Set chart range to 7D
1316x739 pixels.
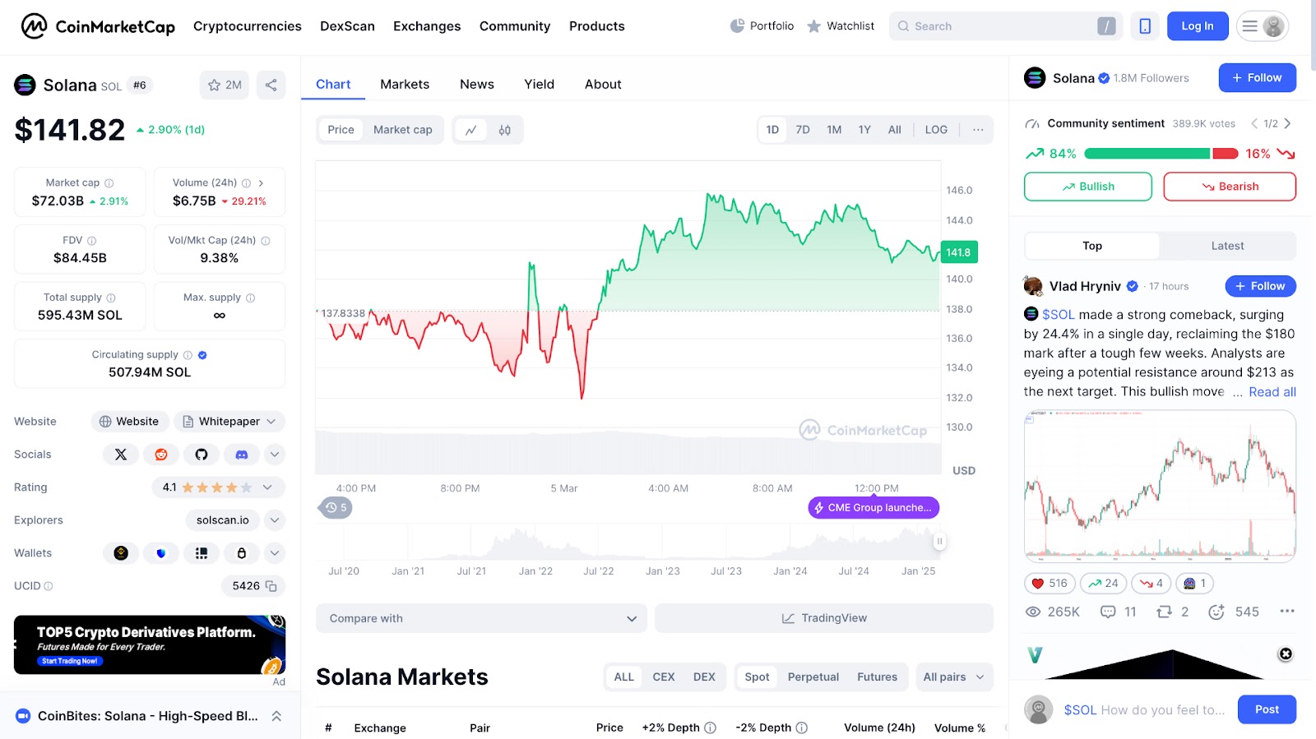[803, 130]
